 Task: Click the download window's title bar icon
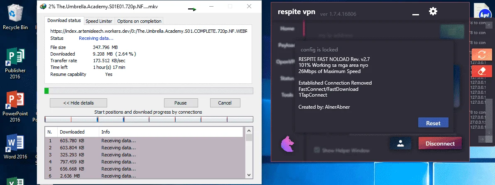coord(43,6)
